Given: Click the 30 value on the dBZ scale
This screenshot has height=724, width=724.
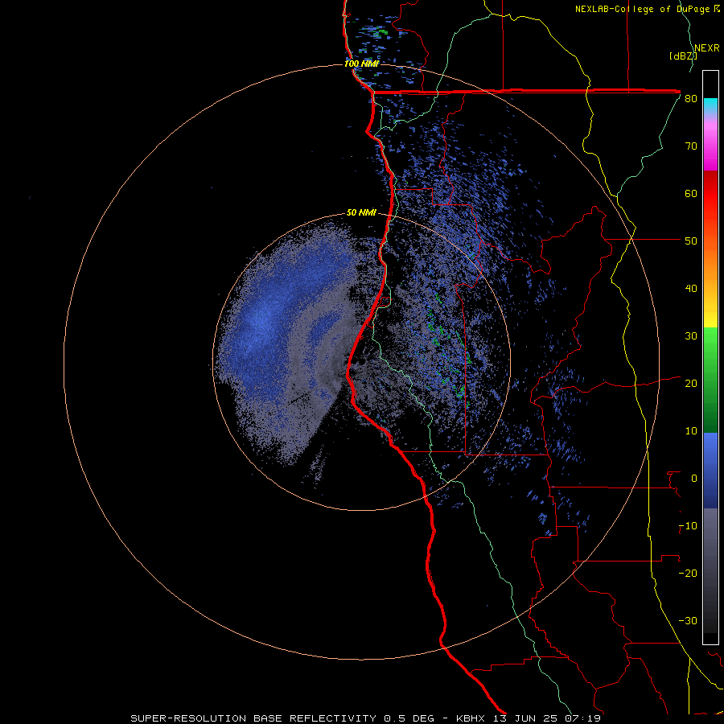Looking at the screenshot, I should (691, 336).
